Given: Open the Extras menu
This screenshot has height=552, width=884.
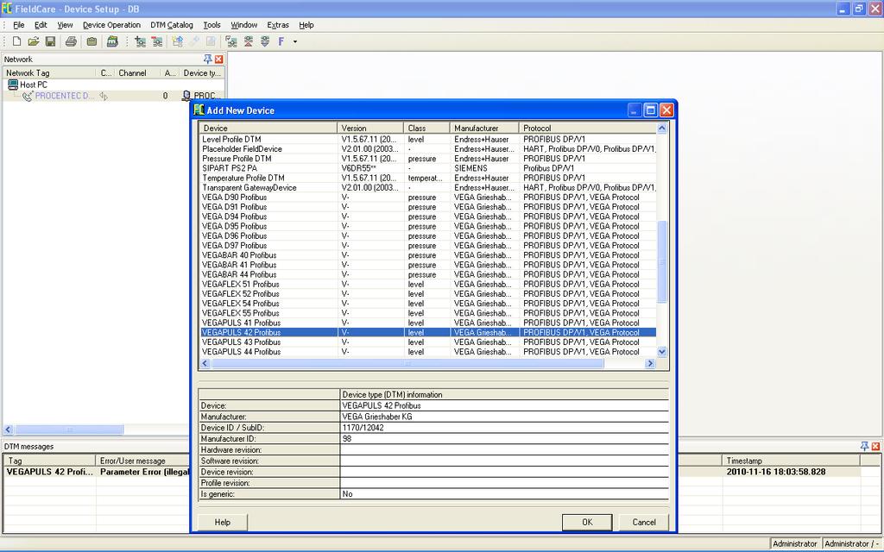Looking at the screenshot, I should 278,25.
